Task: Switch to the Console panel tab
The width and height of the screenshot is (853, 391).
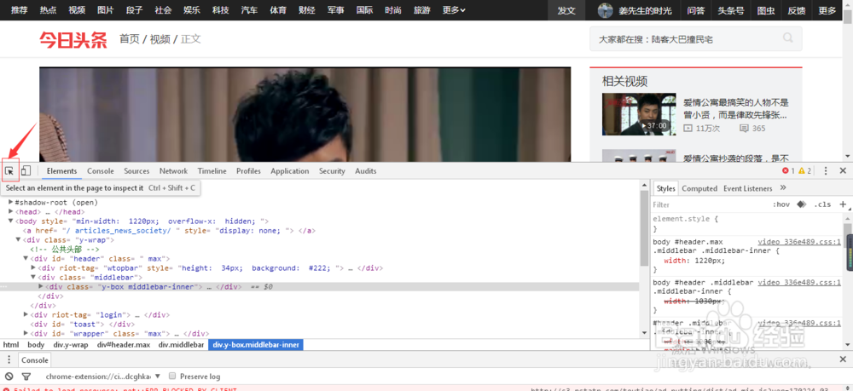Action: pyautogui.click(x=101, y=171)
